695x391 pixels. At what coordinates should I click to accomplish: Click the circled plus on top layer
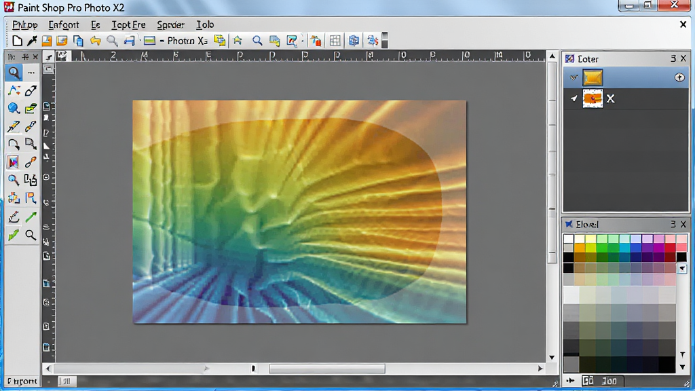(679, 77)
